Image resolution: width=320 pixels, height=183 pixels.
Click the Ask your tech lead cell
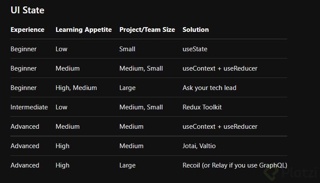point(209,88)
